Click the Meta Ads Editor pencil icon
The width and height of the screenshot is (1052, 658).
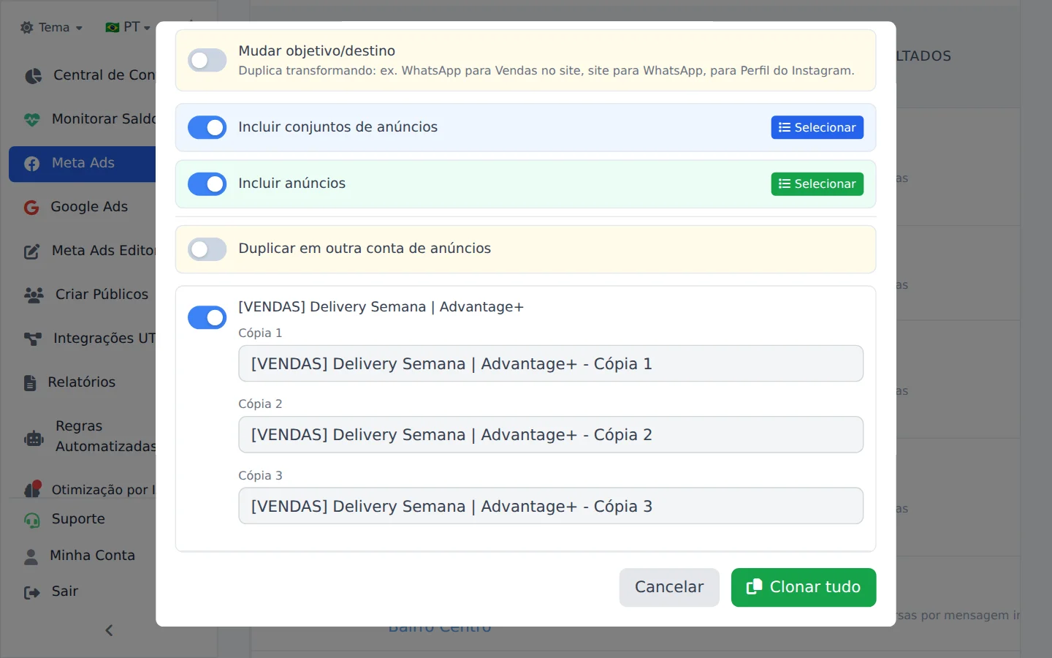pos(31,252)
